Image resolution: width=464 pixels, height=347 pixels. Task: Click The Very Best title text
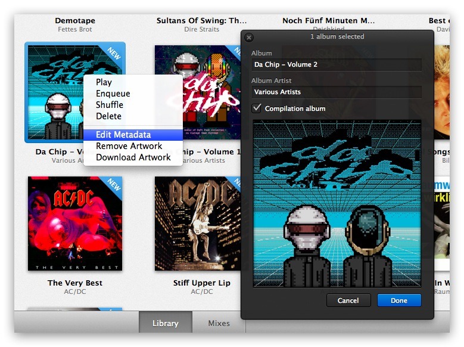75,283
